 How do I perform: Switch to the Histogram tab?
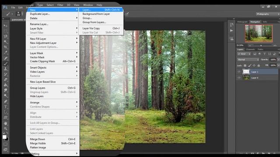(242, 22)
